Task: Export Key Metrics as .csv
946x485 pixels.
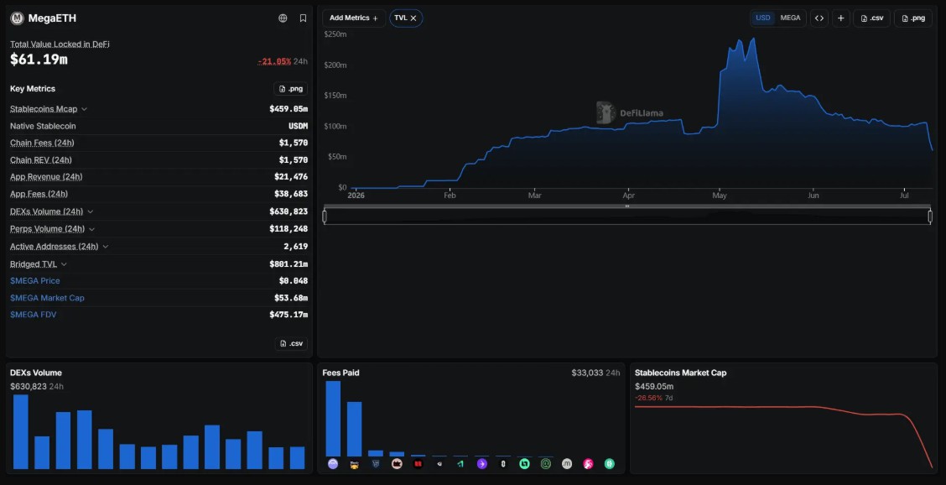Action: (x=291, y=344)
